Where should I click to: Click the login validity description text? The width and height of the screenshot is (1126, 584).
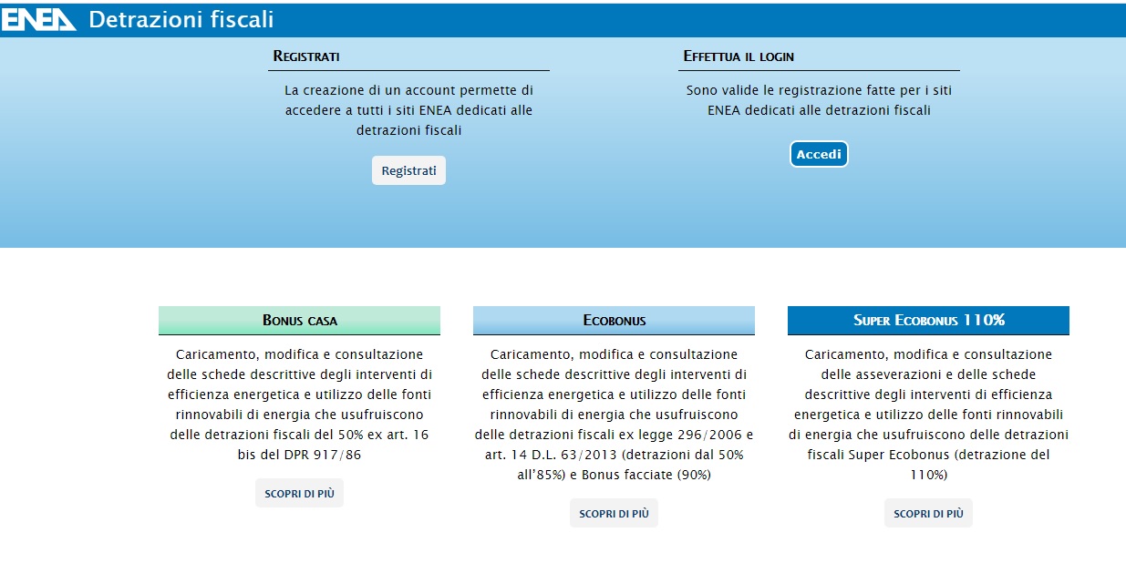(x=818, y=99)
